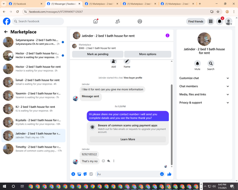Viewport: 238px width, 190px height.
Task: Click Mark as pending button
Action: [x=98, y=54]
